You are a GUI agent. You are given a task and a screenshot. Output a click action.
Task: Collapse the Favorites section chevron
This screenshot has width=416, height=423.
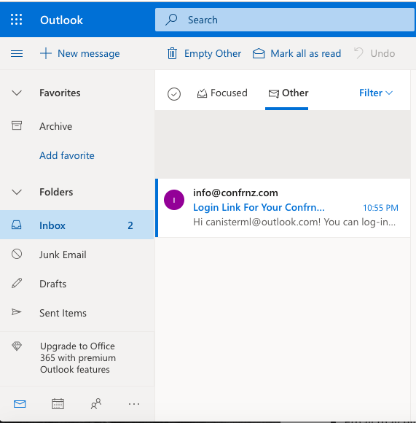pyautogui.click(x=17, y=93)
